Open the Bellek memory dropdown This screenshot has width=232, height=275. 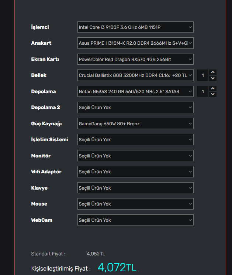point(135,75)
